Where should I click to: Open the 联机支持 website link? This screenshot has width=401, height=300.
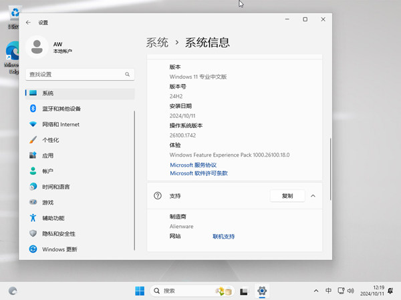click(223, 237)
